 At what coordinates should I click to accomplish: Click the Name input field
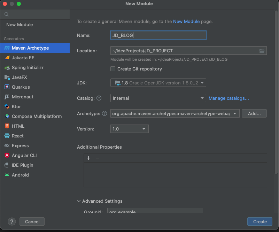pyautogui.click(x=158, y=35)
